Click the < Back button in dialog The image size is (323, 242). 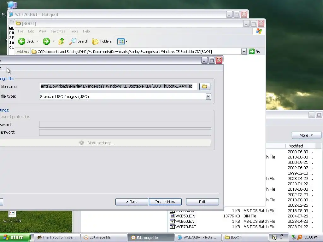click(x=132, y=202)
